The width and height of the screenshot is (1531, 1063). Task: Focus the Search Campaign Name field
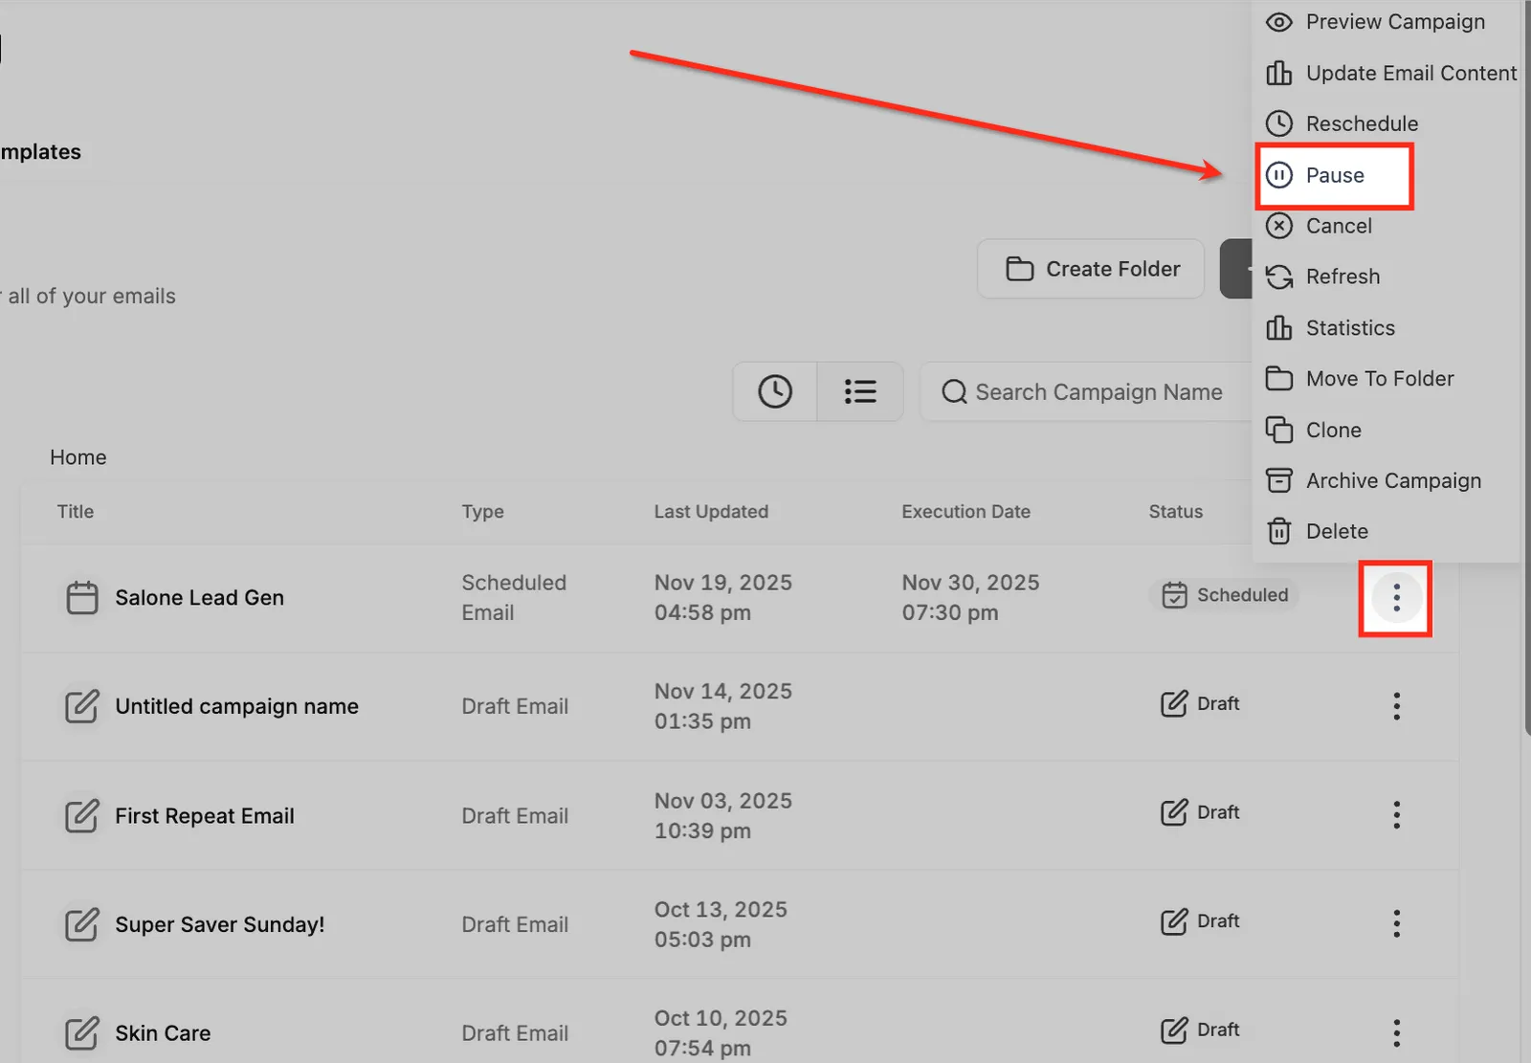coord(1087,392)
